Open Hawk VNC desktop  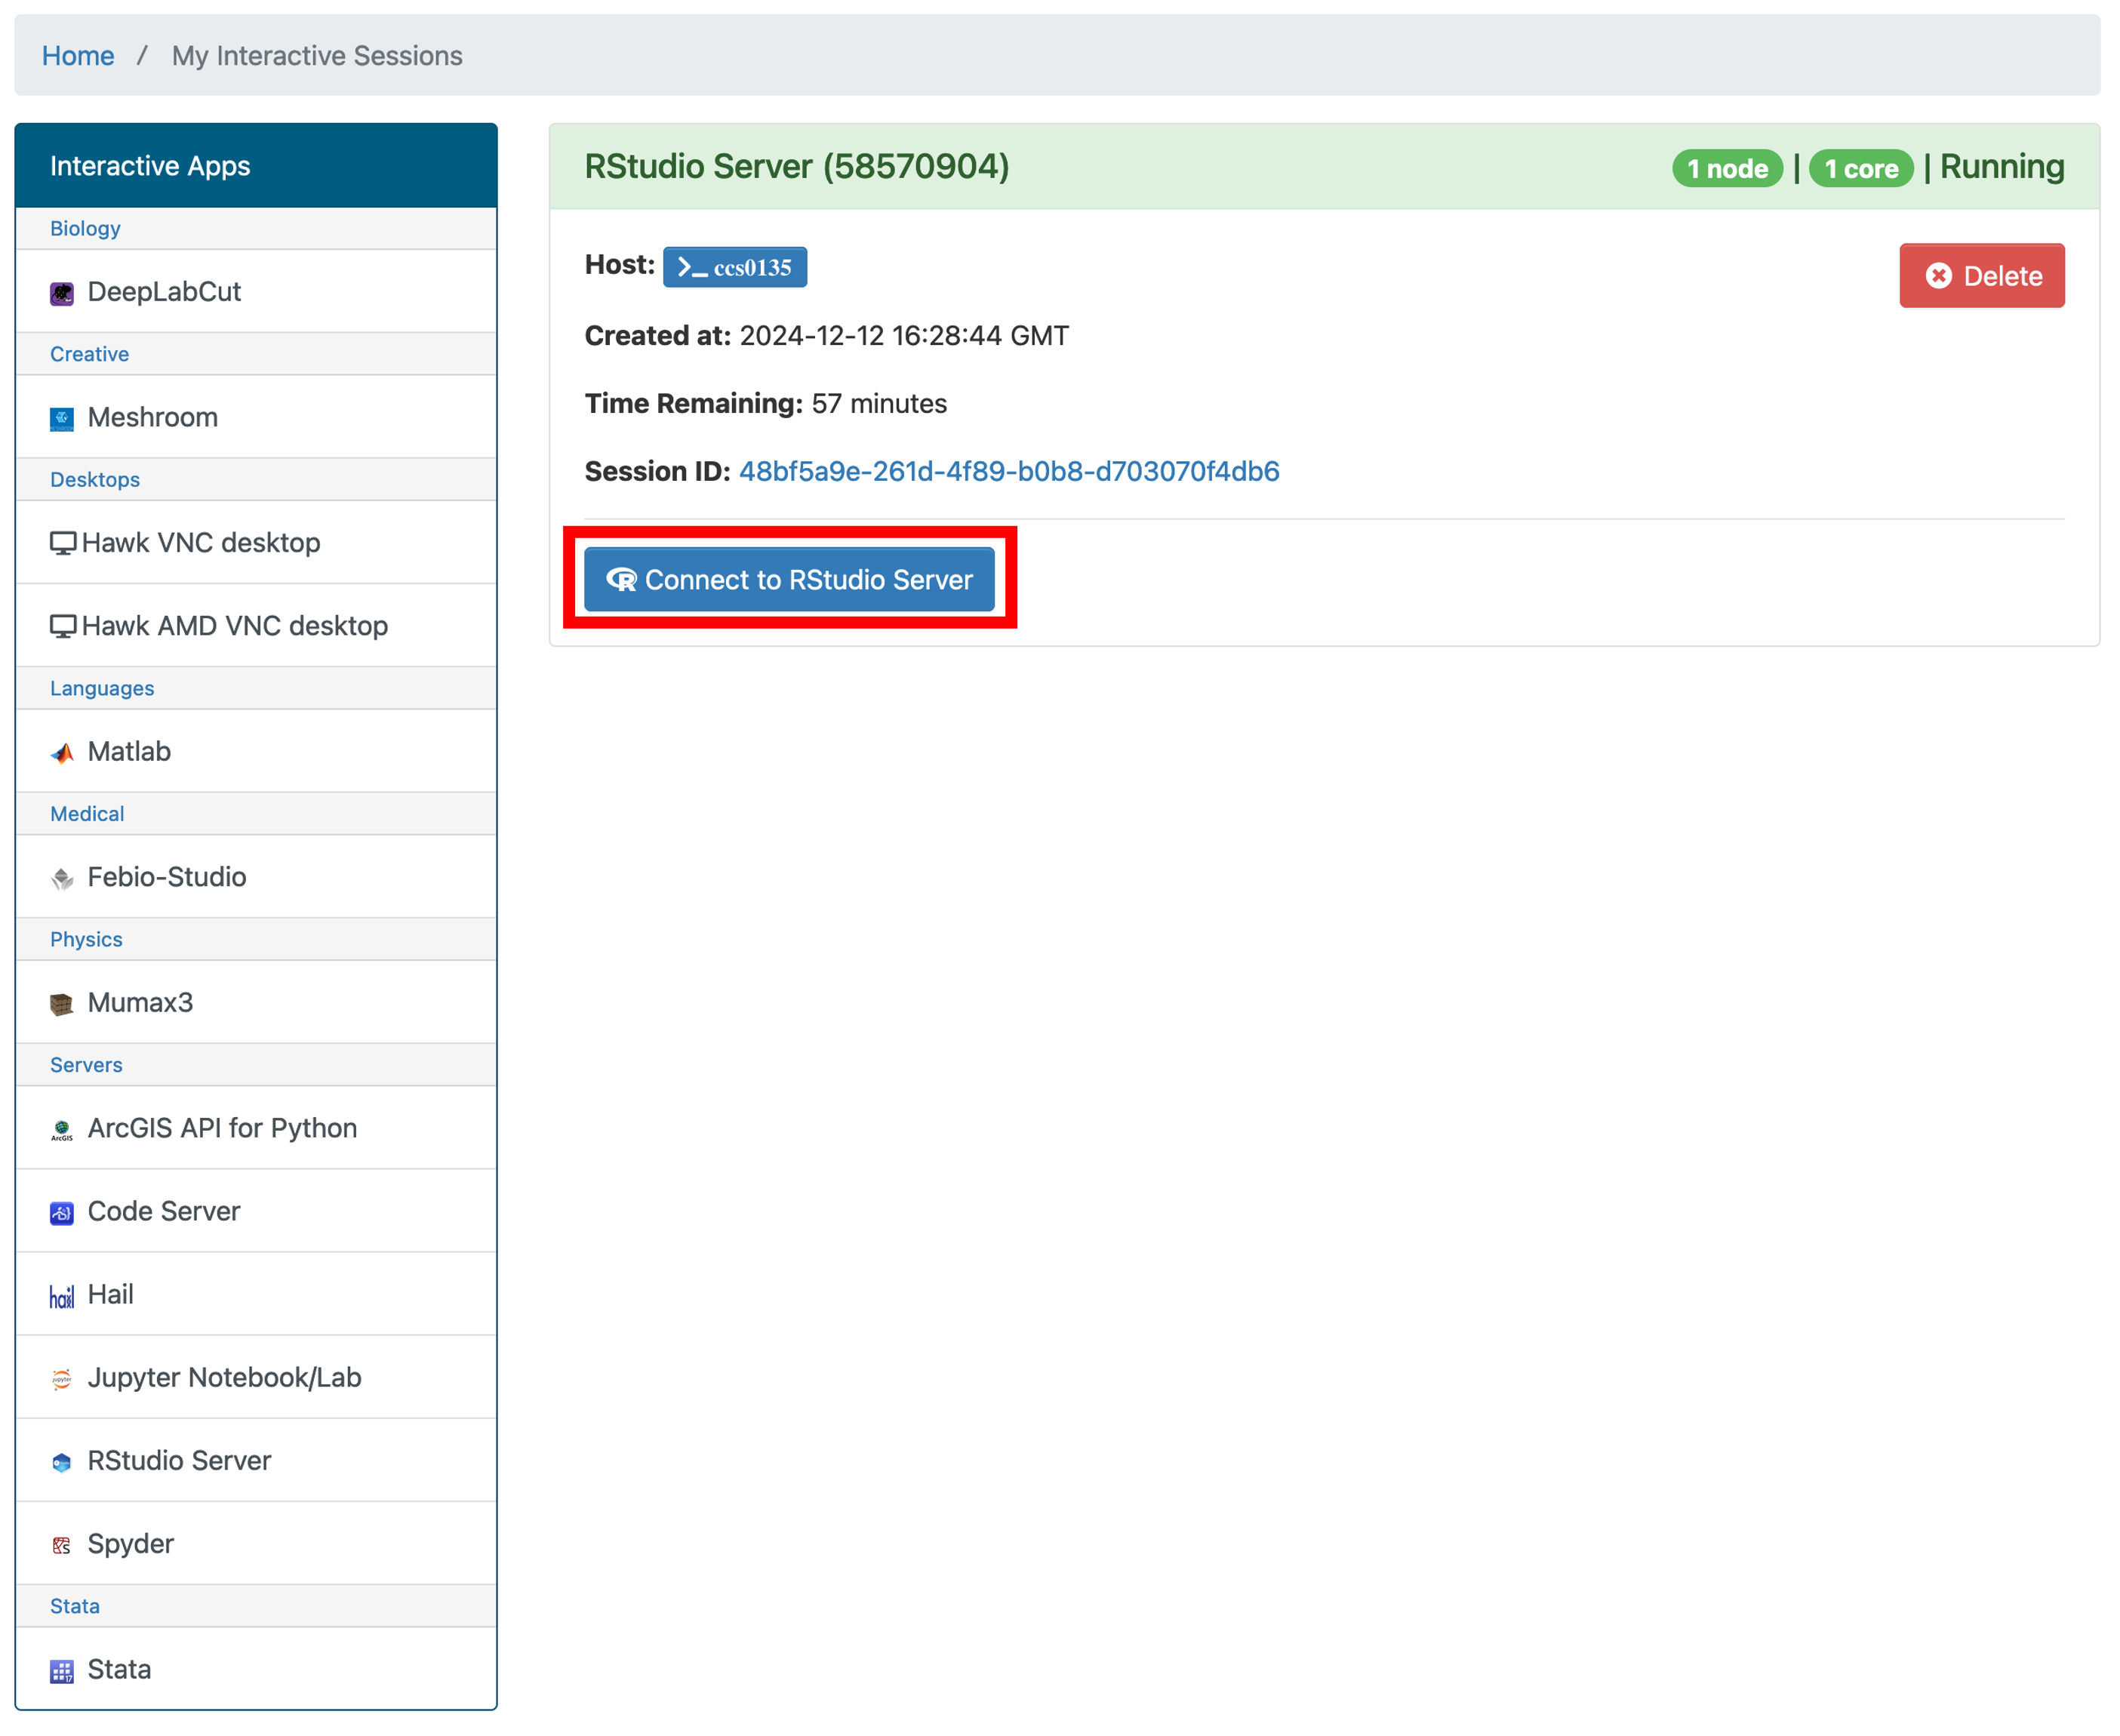(x=256, y=542)
